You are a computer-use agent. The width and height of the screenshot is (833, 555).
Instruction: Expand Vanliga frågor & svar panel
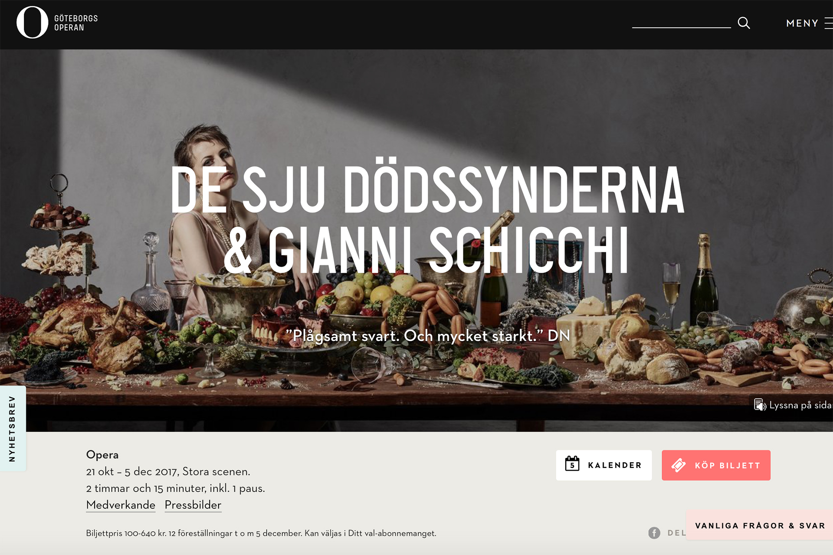pos(760,525)
